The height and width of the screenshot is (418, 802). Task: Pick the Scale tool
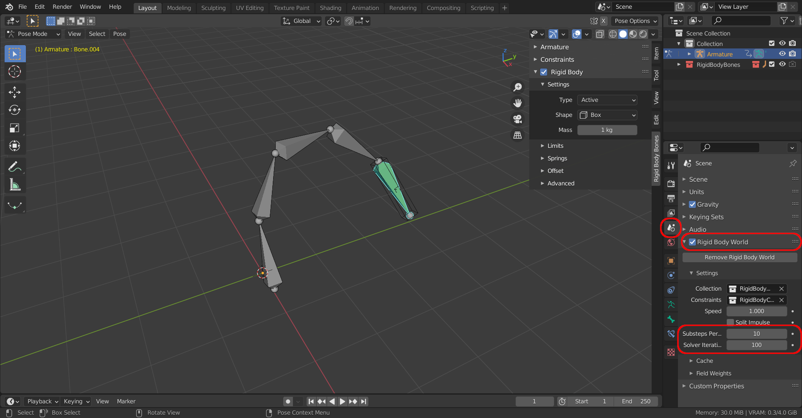click(x=15, y=128)
